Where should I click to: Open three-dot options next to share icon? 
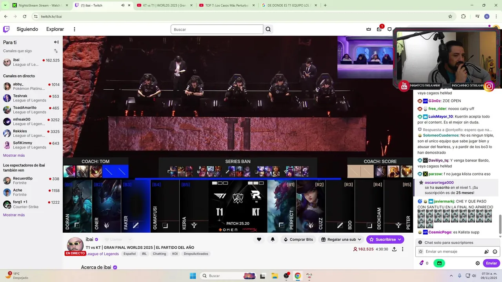(402, 249)
